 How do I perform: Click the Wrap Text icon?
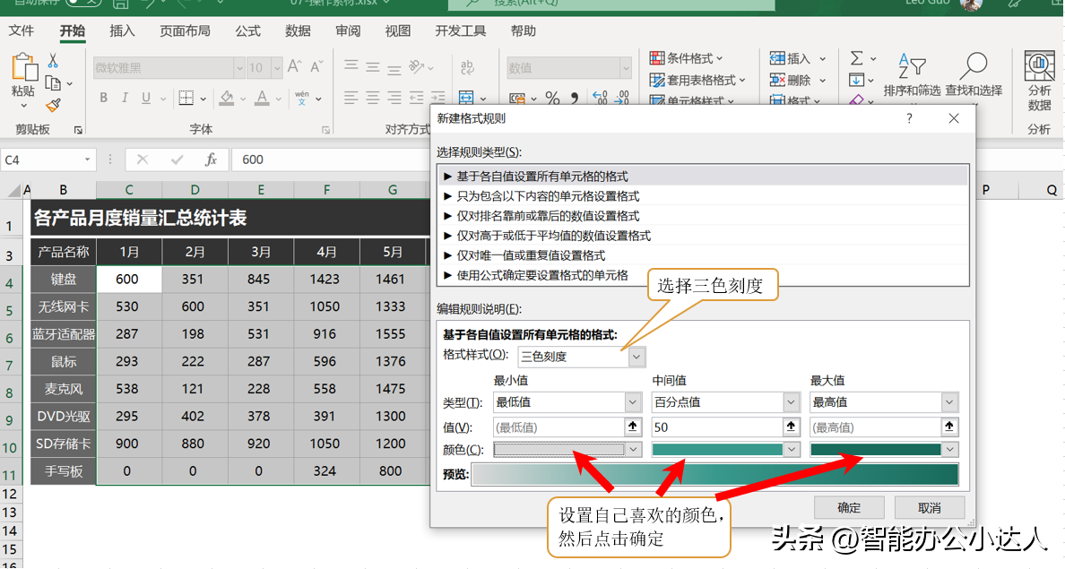click(x=467, y=66)
